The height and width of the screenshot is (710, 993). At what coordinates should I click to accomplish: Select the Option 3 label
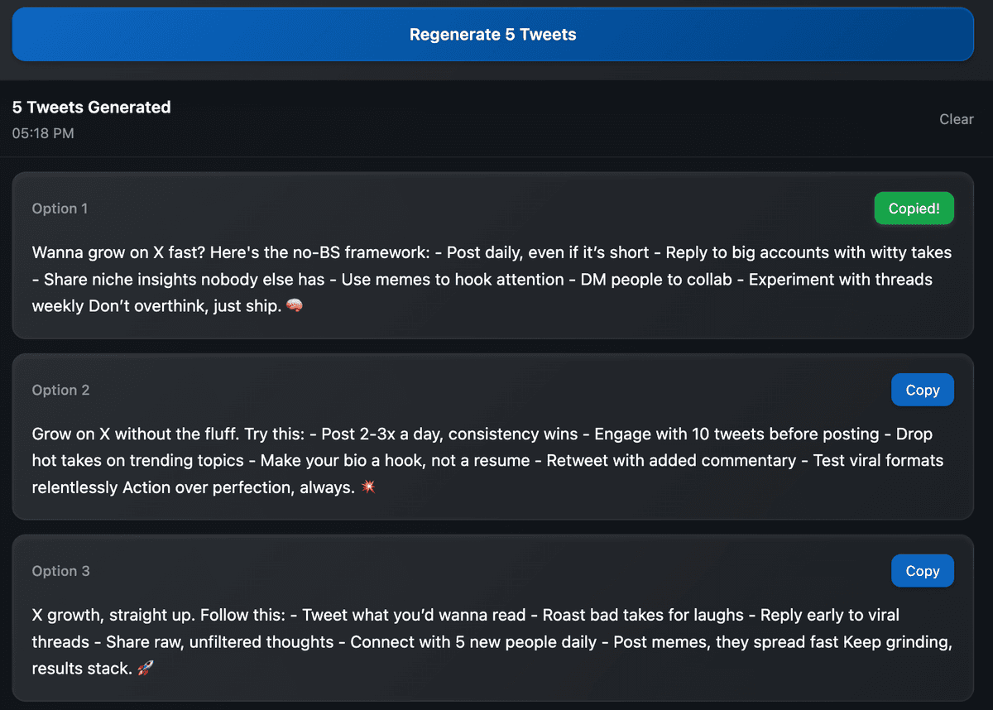point(60,571)
